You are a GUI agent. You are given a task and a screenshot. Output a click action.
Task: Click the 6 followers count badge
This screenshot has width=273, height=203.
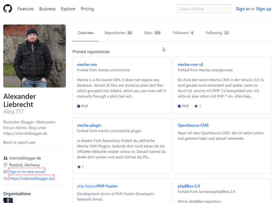click(192, 33)
